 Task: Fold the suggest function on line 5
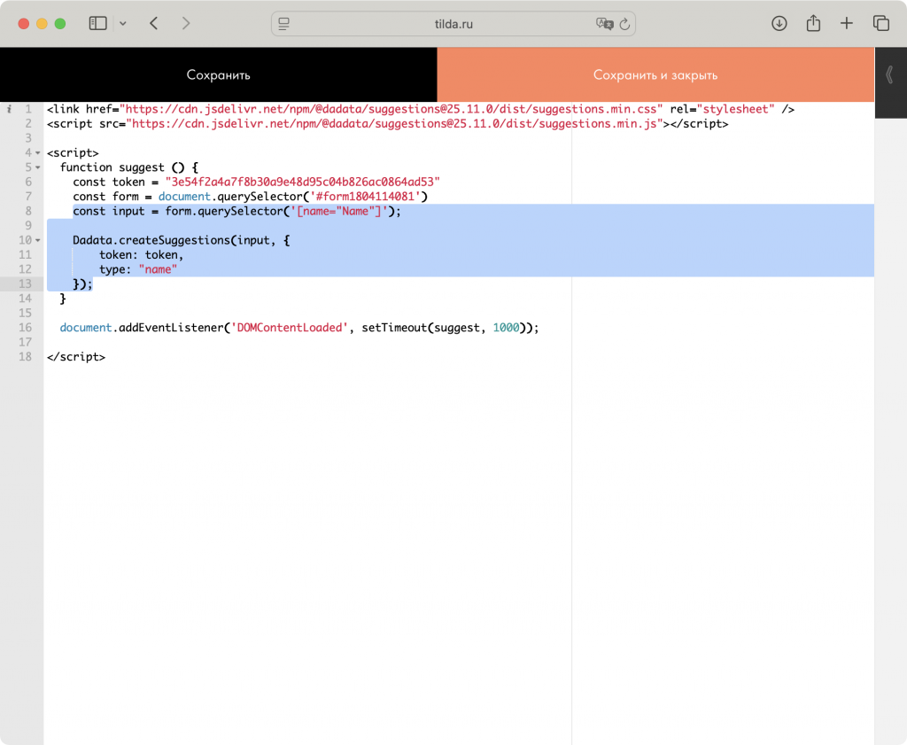38,167
